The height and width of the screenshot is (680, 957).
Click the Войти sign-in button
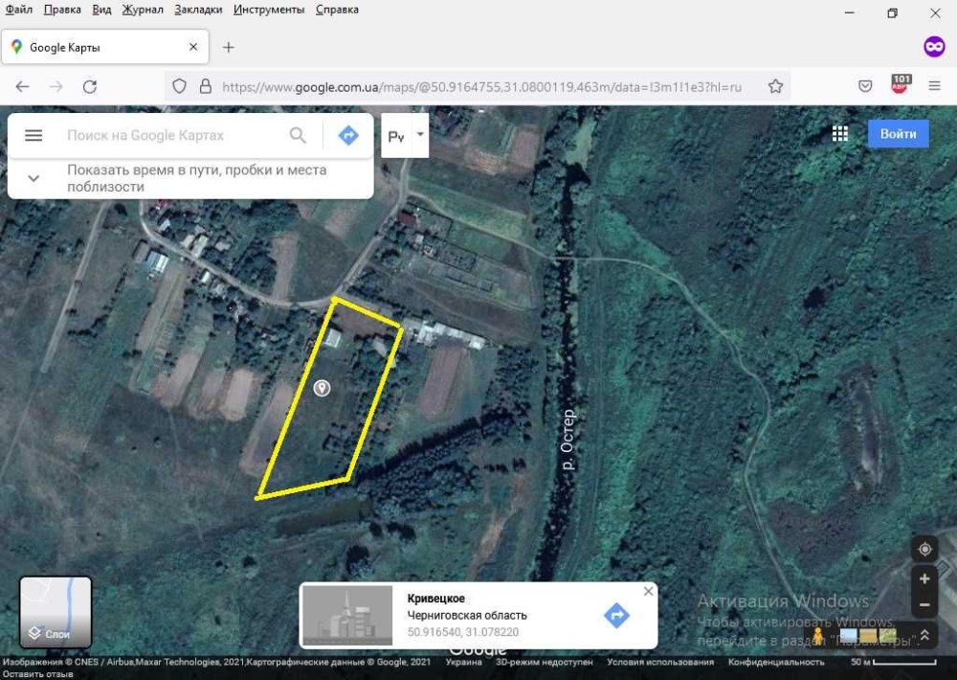(x=899, y=134)
